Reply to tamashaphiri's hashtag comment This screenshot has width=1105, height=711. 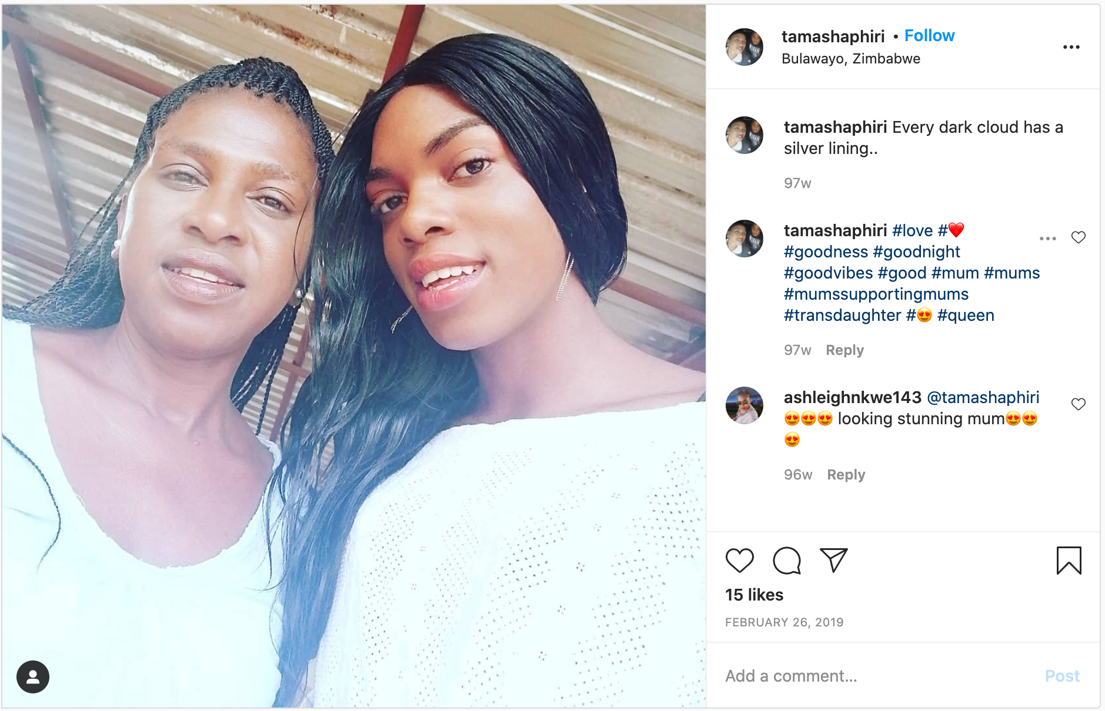pos(844,350)
